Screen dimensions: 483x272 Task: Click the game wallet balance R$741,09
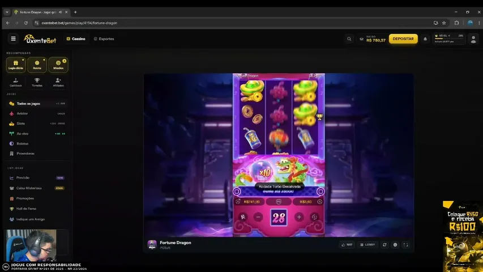(249, 202)
